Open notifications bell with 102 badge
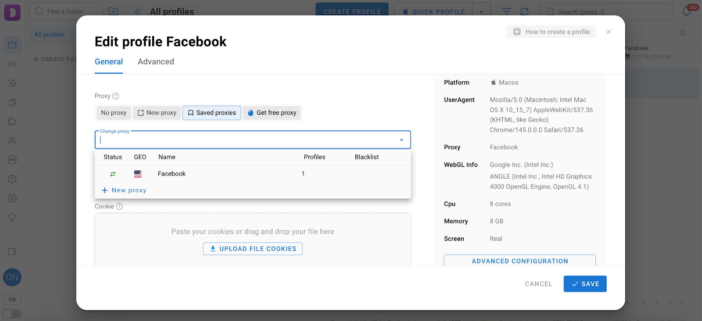Image resolution: width=702 pixels, height=321 pixels. (687, 11)
